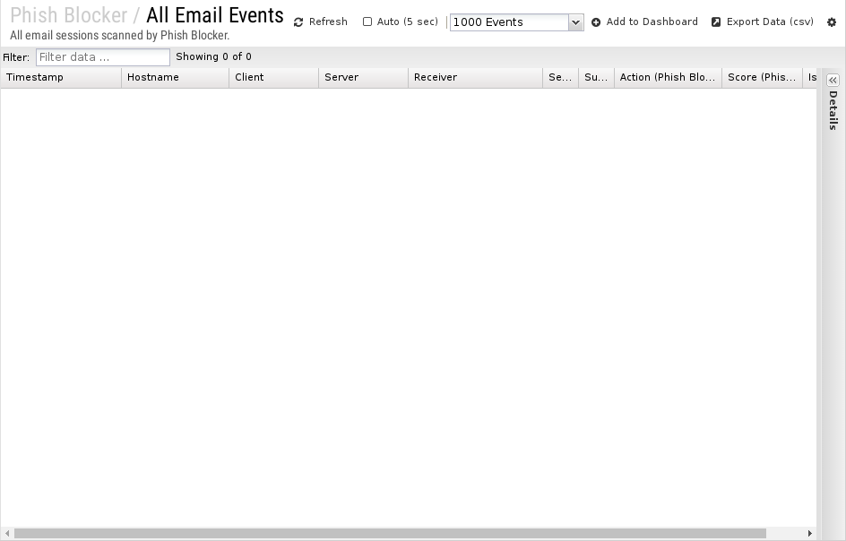Click the vertical Details panel label
Image resolution: width=846 pixels, height=541 pixels.
click(x=833, y=110)
